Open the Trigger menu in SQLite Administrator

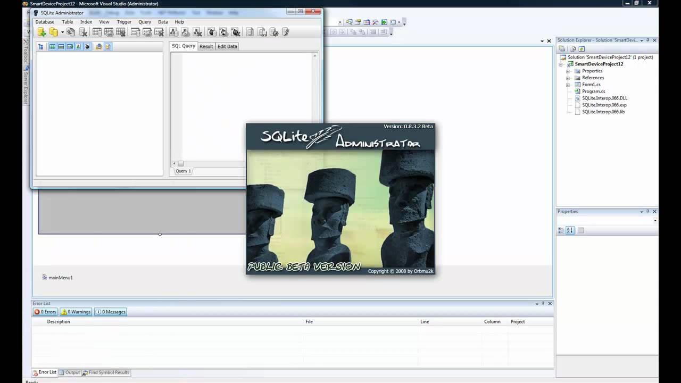pos(124,22)
